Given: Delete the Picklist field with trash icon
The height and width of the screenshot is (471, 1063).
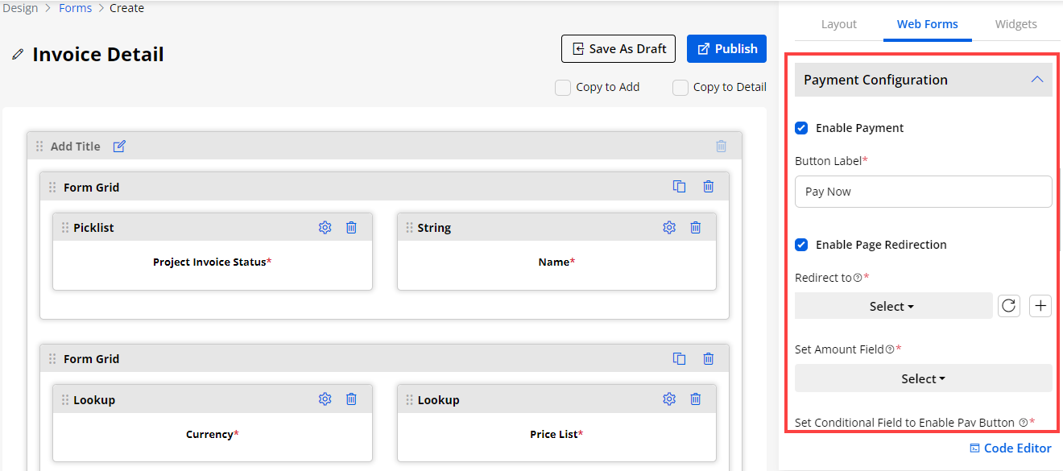Looking at the screenshot, I should coord(351,228).
